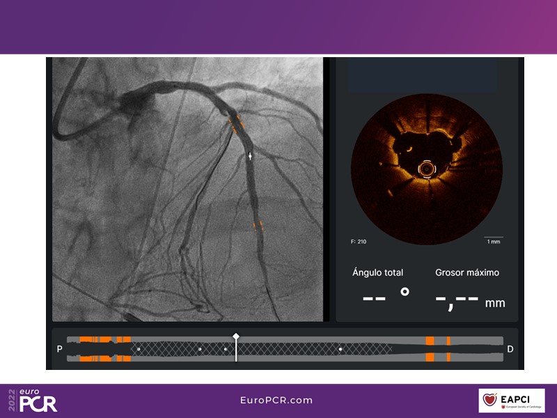Click the P proximal end label
The image size is (557, 418).
click(x=61, y=348)
